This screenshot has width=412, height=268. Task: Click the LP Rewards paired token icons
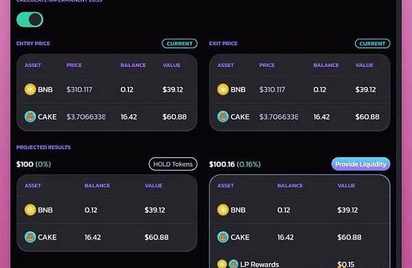pos(228,264)
